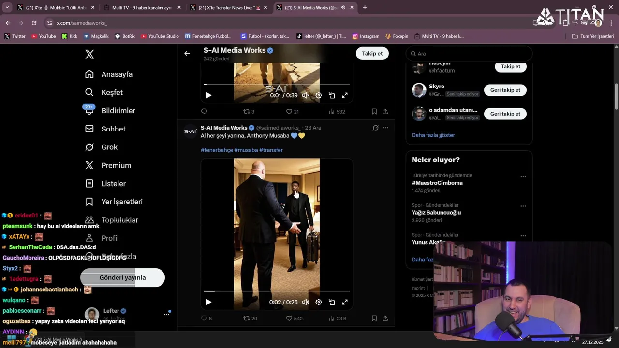Share the post with 21 likes
The width and height of the screenshot is (619, 348).
(385, 112)
